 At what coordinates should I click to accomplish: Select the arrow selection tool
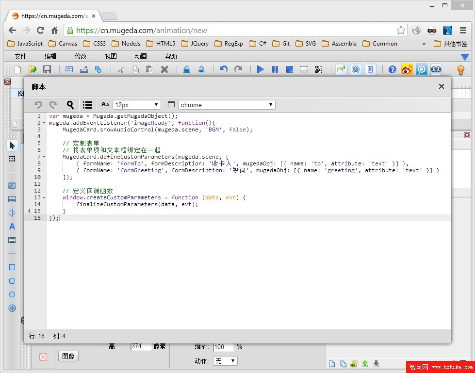click(x=12, y=145)
